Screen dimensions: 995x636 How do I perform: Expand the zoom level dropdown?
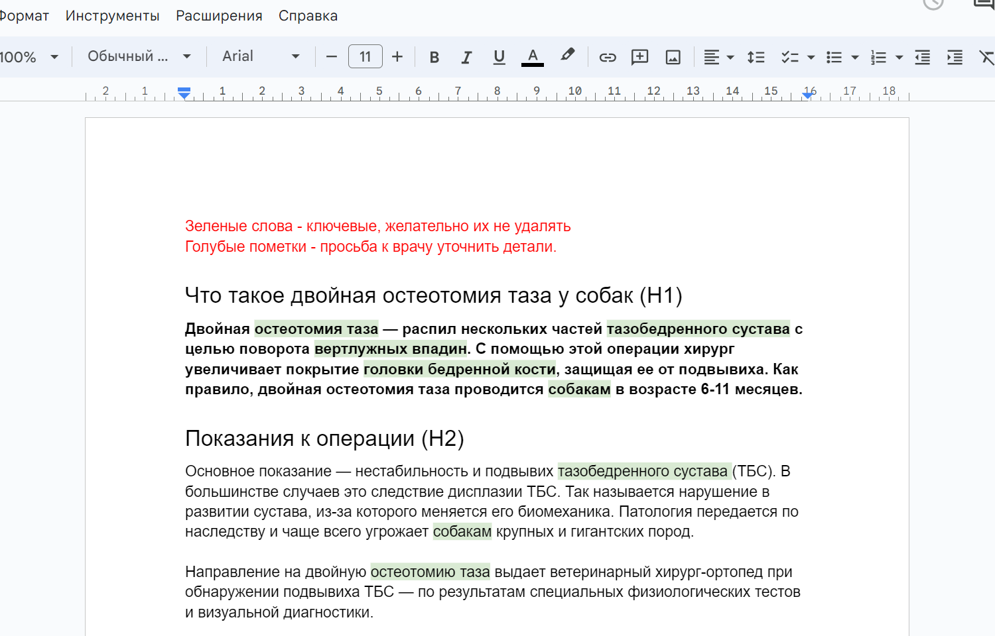coord(29,57)
